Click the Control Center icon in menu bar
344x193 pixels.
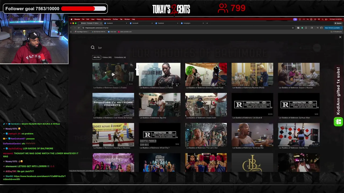pyautogui.click(x=326, y=19)
